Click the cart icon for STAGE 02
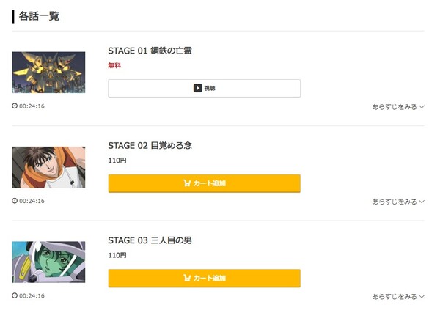The height and width of the screenshot is (313, 440). [x=188, y=183]
